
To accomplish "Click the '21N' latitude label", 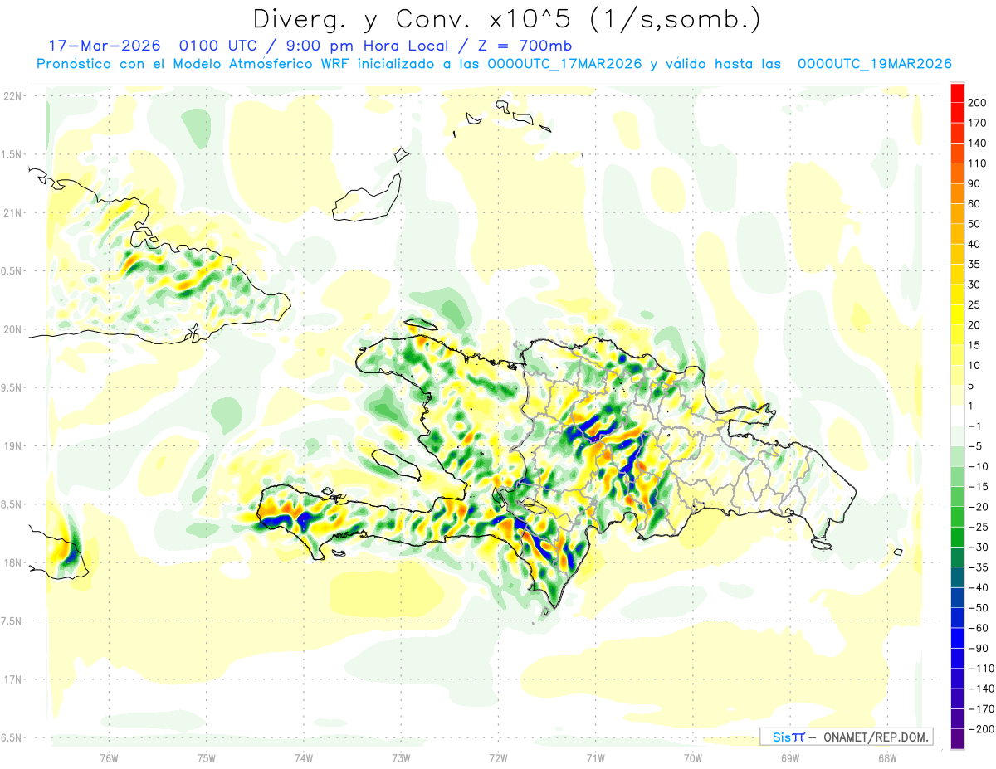I will (x=13, y=213).
